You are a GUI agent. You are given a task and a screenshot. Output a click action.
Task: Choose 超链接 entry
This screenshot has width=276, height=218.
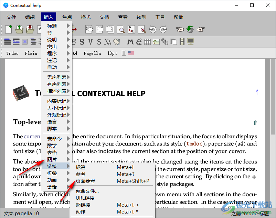point(112,205)
